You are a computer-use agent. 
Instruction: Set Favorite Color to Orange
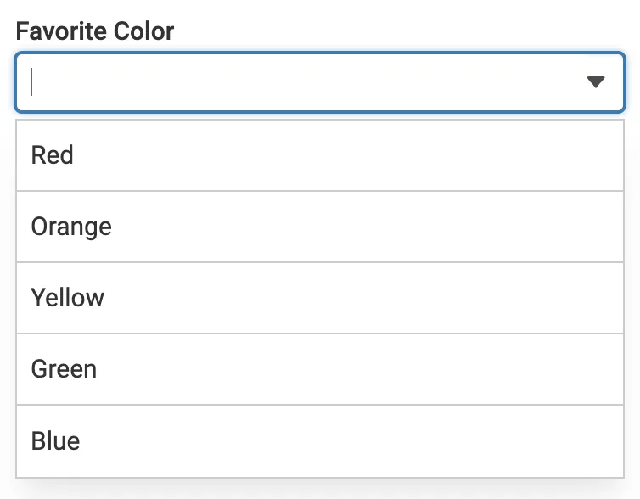[x=320, y=227]
